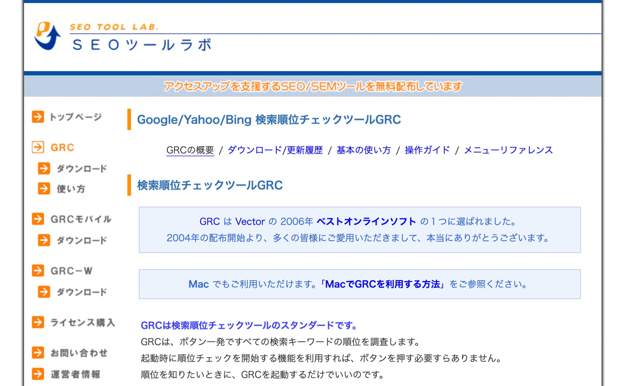Click arrow icon beside トップページ
This screenshot has width=628, height=386.
38,117
